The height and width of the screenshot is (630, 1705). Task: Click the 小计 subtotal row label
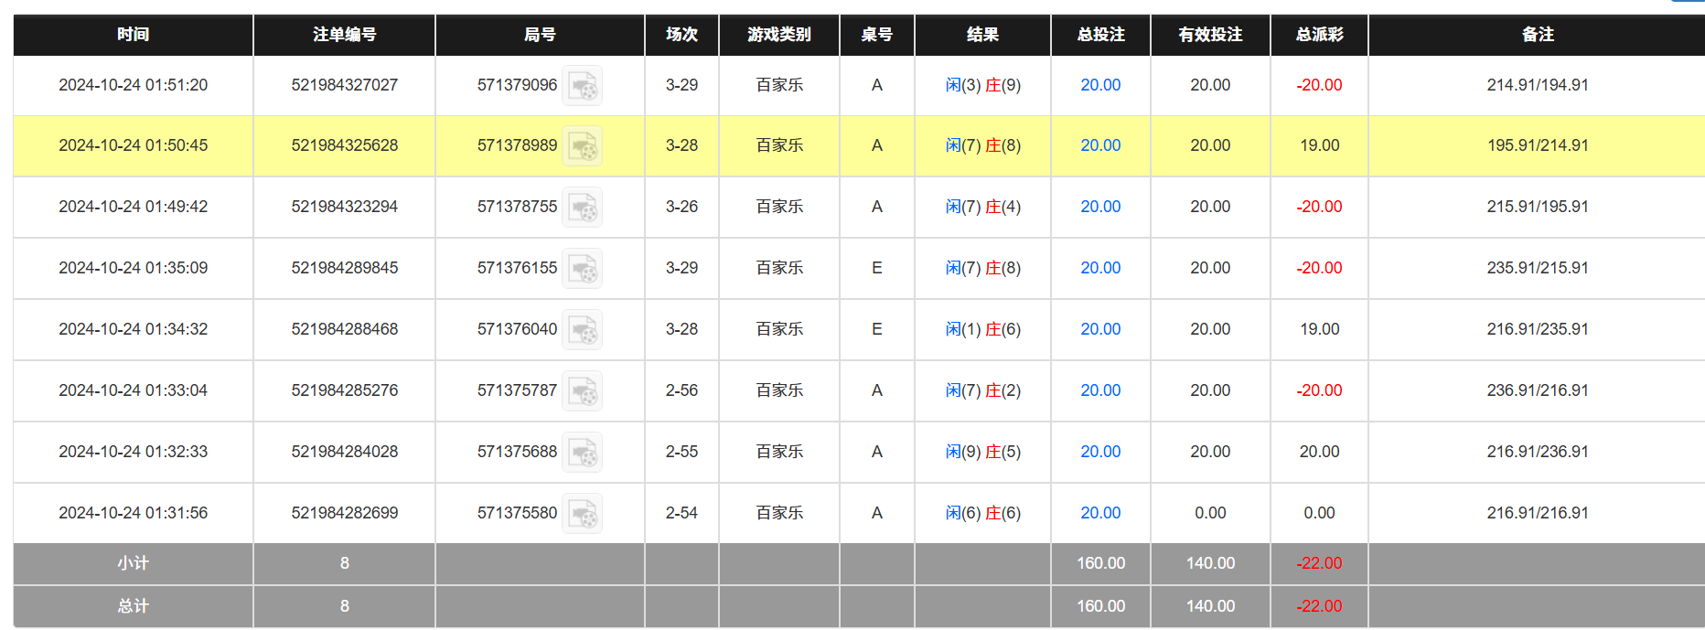[133, 563]
